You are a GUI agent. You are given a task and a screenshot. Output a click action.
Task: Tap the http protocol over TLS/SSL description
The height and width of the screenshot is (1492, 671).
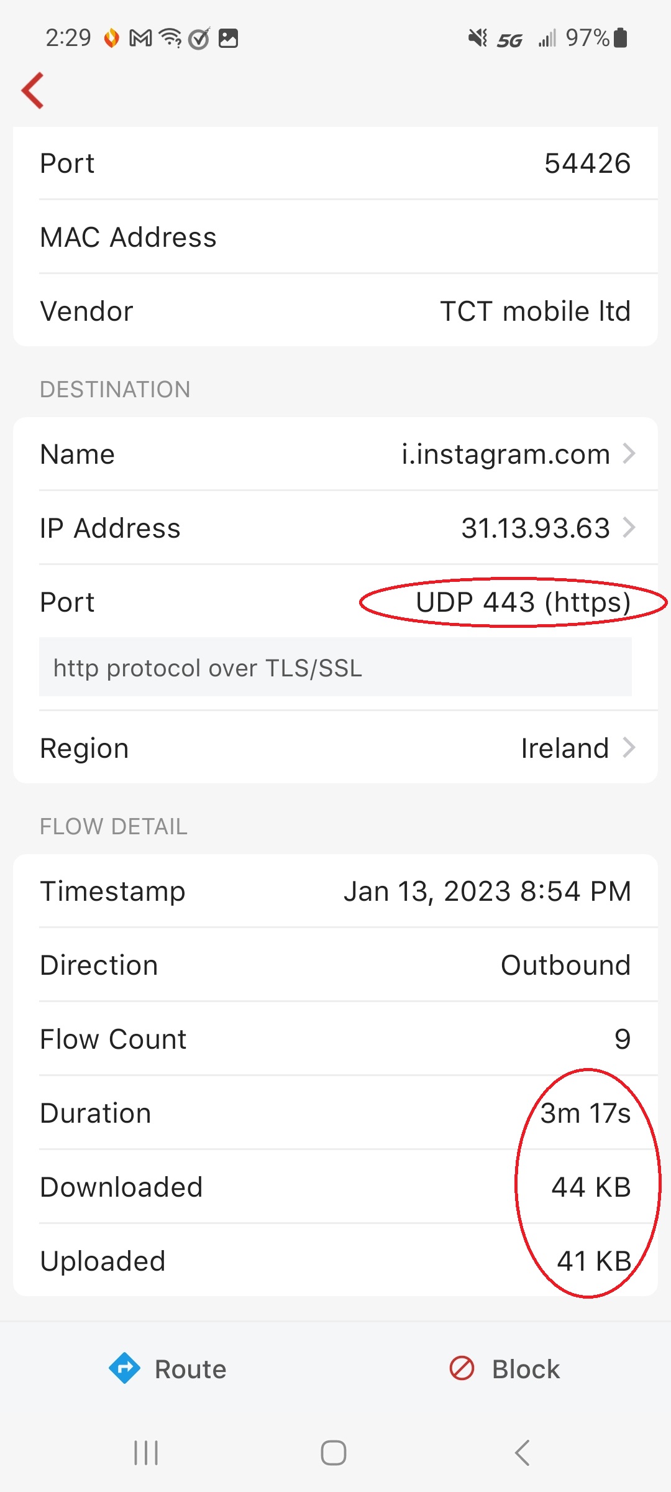pos(208,668)
